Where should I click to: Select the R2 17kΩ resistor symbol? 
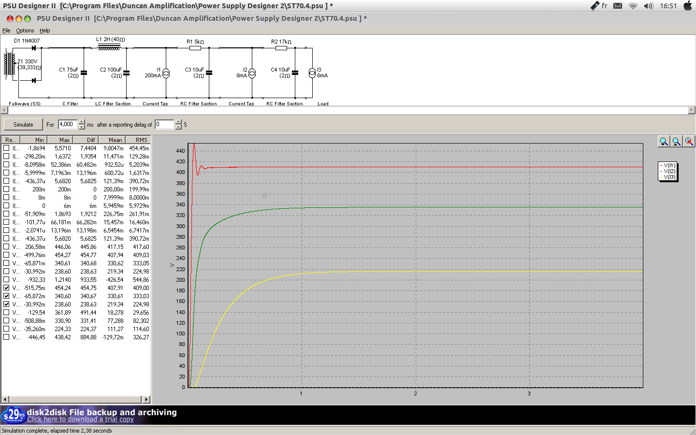(281, 48)
